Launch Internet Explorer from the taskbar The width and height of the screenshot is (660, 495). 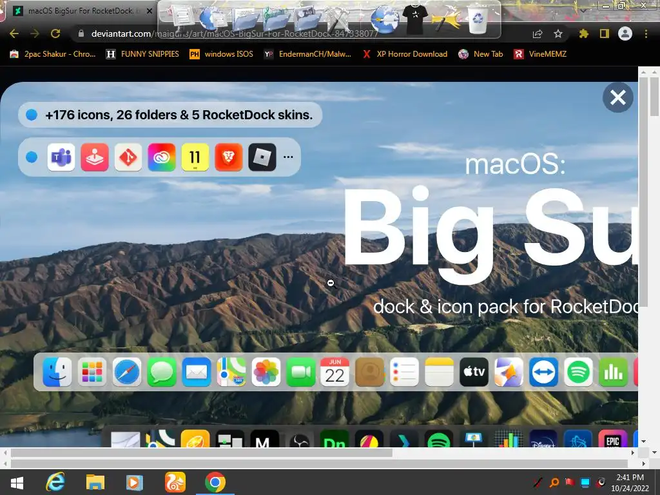55,482
